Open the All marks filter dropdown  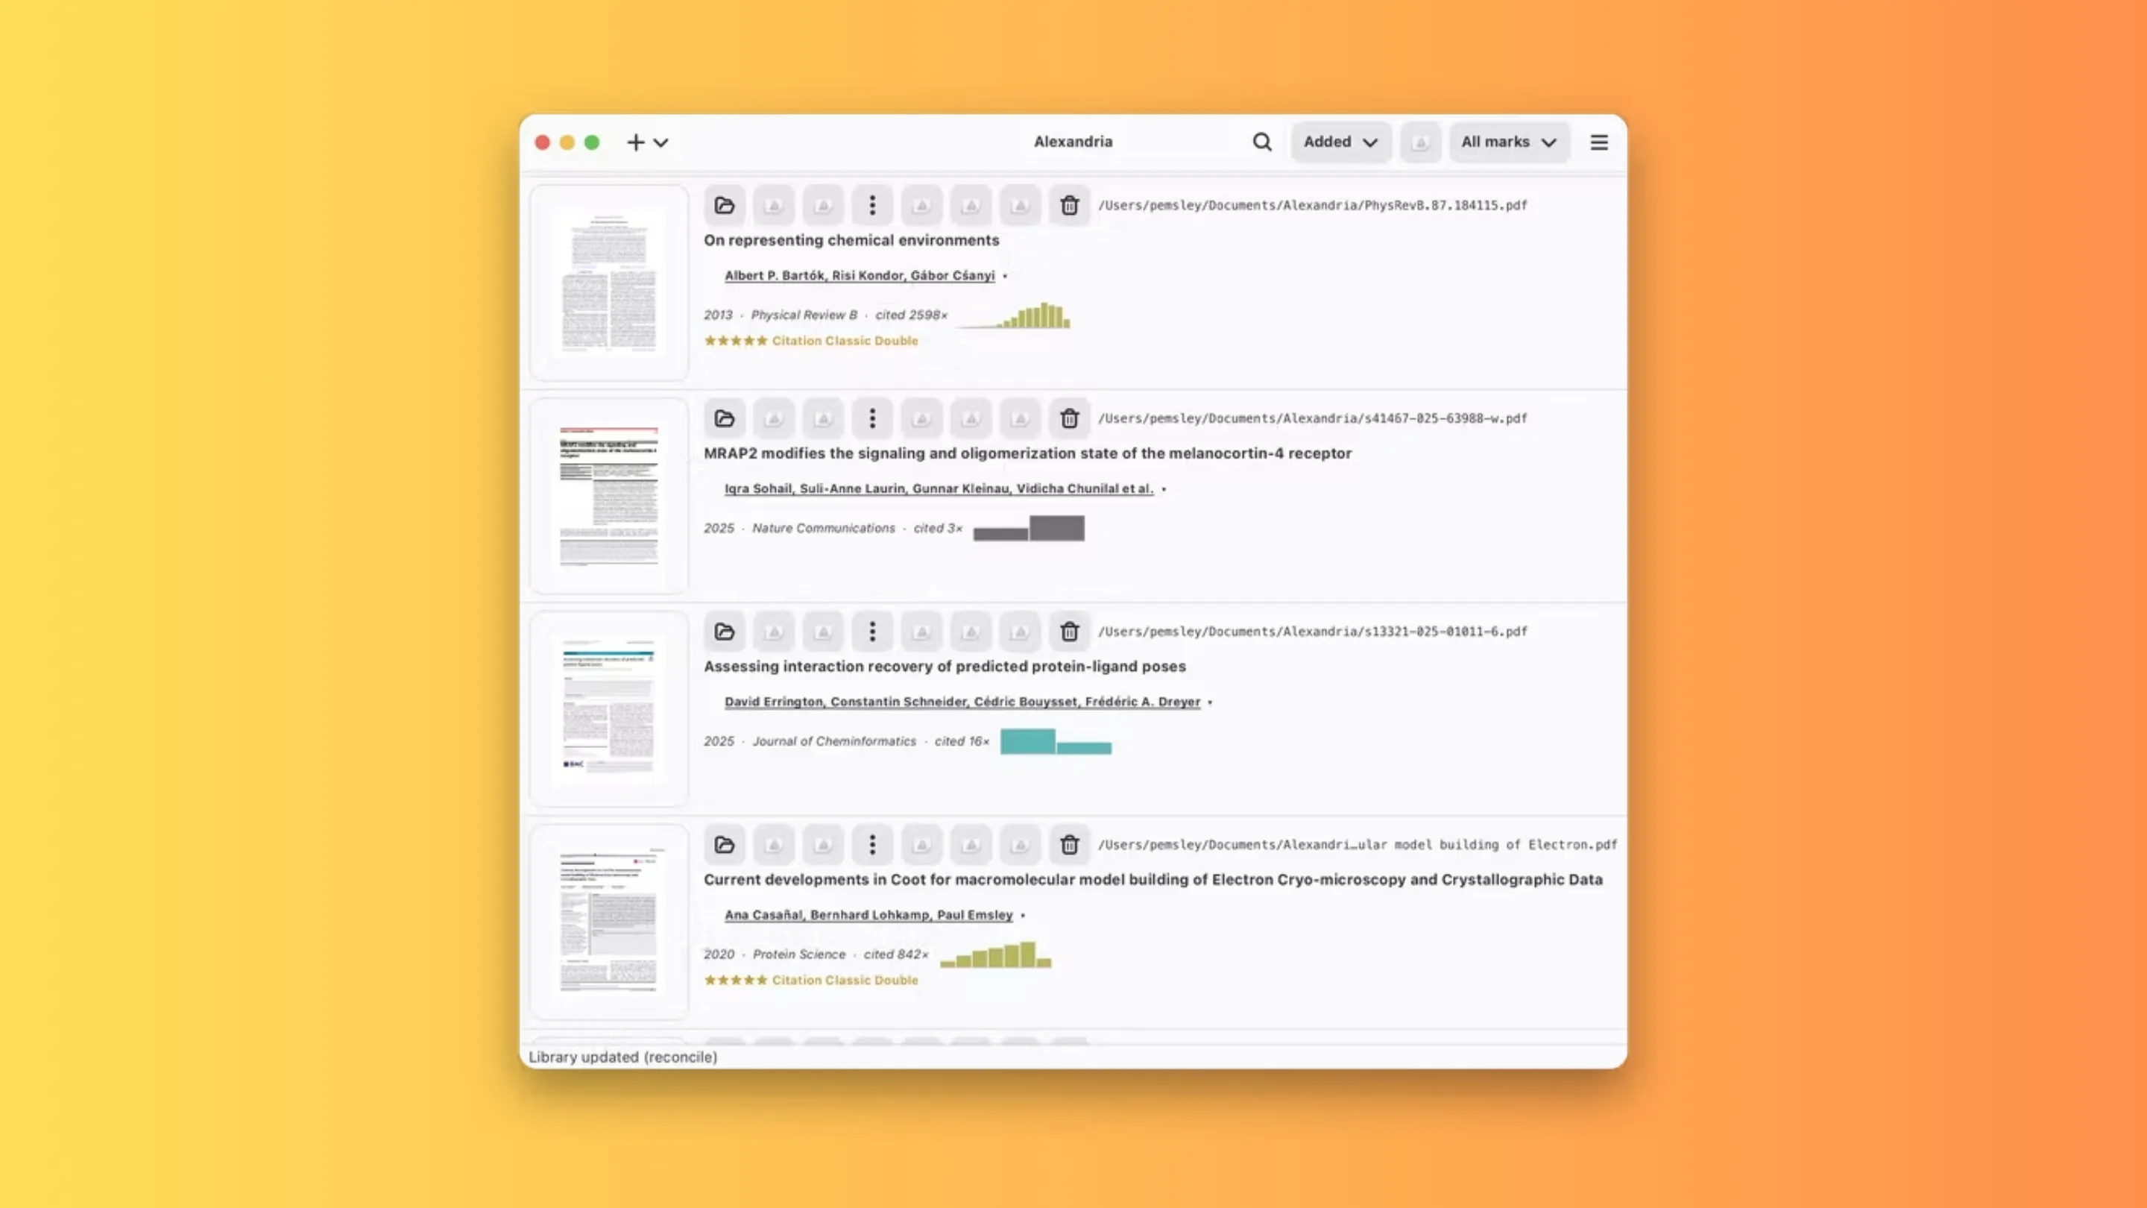(1509, 142)
